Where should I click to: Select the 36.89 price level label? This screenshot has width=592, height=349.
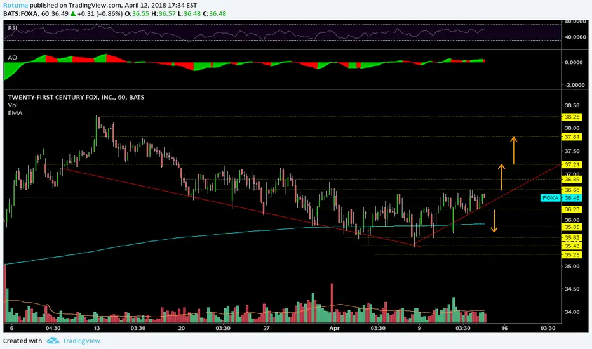pyautogui.click(x=572, y=180)
